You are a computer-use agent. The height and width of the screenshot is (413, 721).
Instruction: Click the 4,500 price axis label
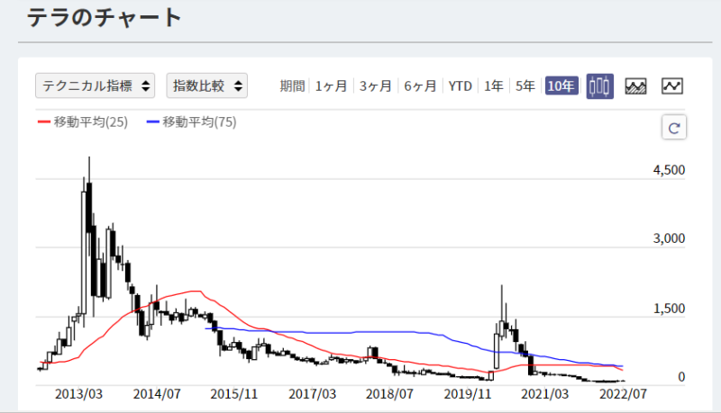click(x=669, y=170)
